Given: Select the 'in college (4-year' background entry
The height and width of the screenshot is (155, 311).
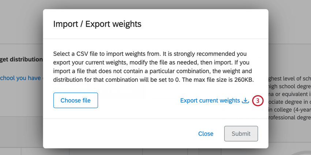Looking at the screenshot, I should point(289,110).
